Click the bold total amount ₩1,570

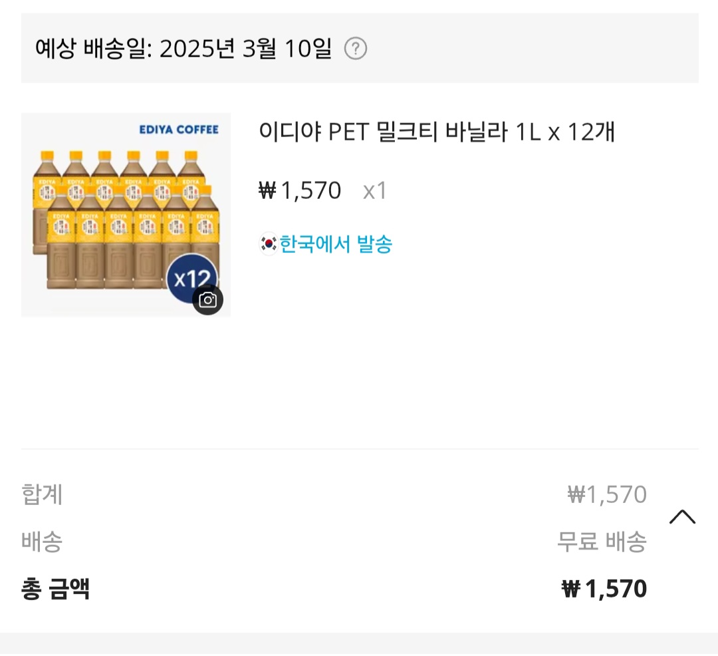click(x=604, y=589)
